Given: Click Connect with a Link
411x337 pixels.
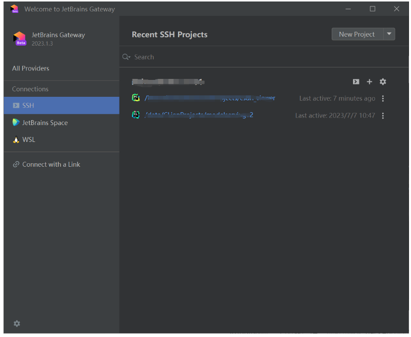Looking at the screenshot, I should pyautogui.click(x=51, y=164).
